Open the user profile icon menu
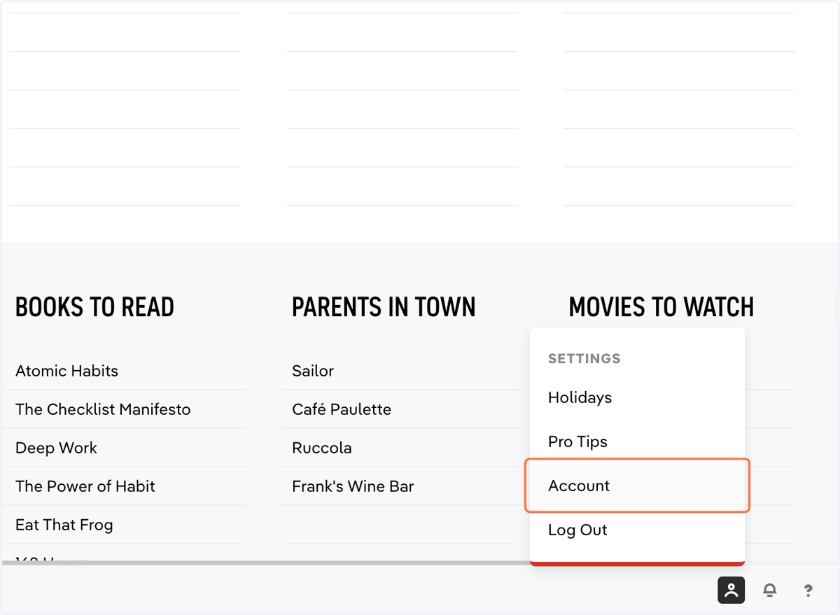 click(731, 590)
